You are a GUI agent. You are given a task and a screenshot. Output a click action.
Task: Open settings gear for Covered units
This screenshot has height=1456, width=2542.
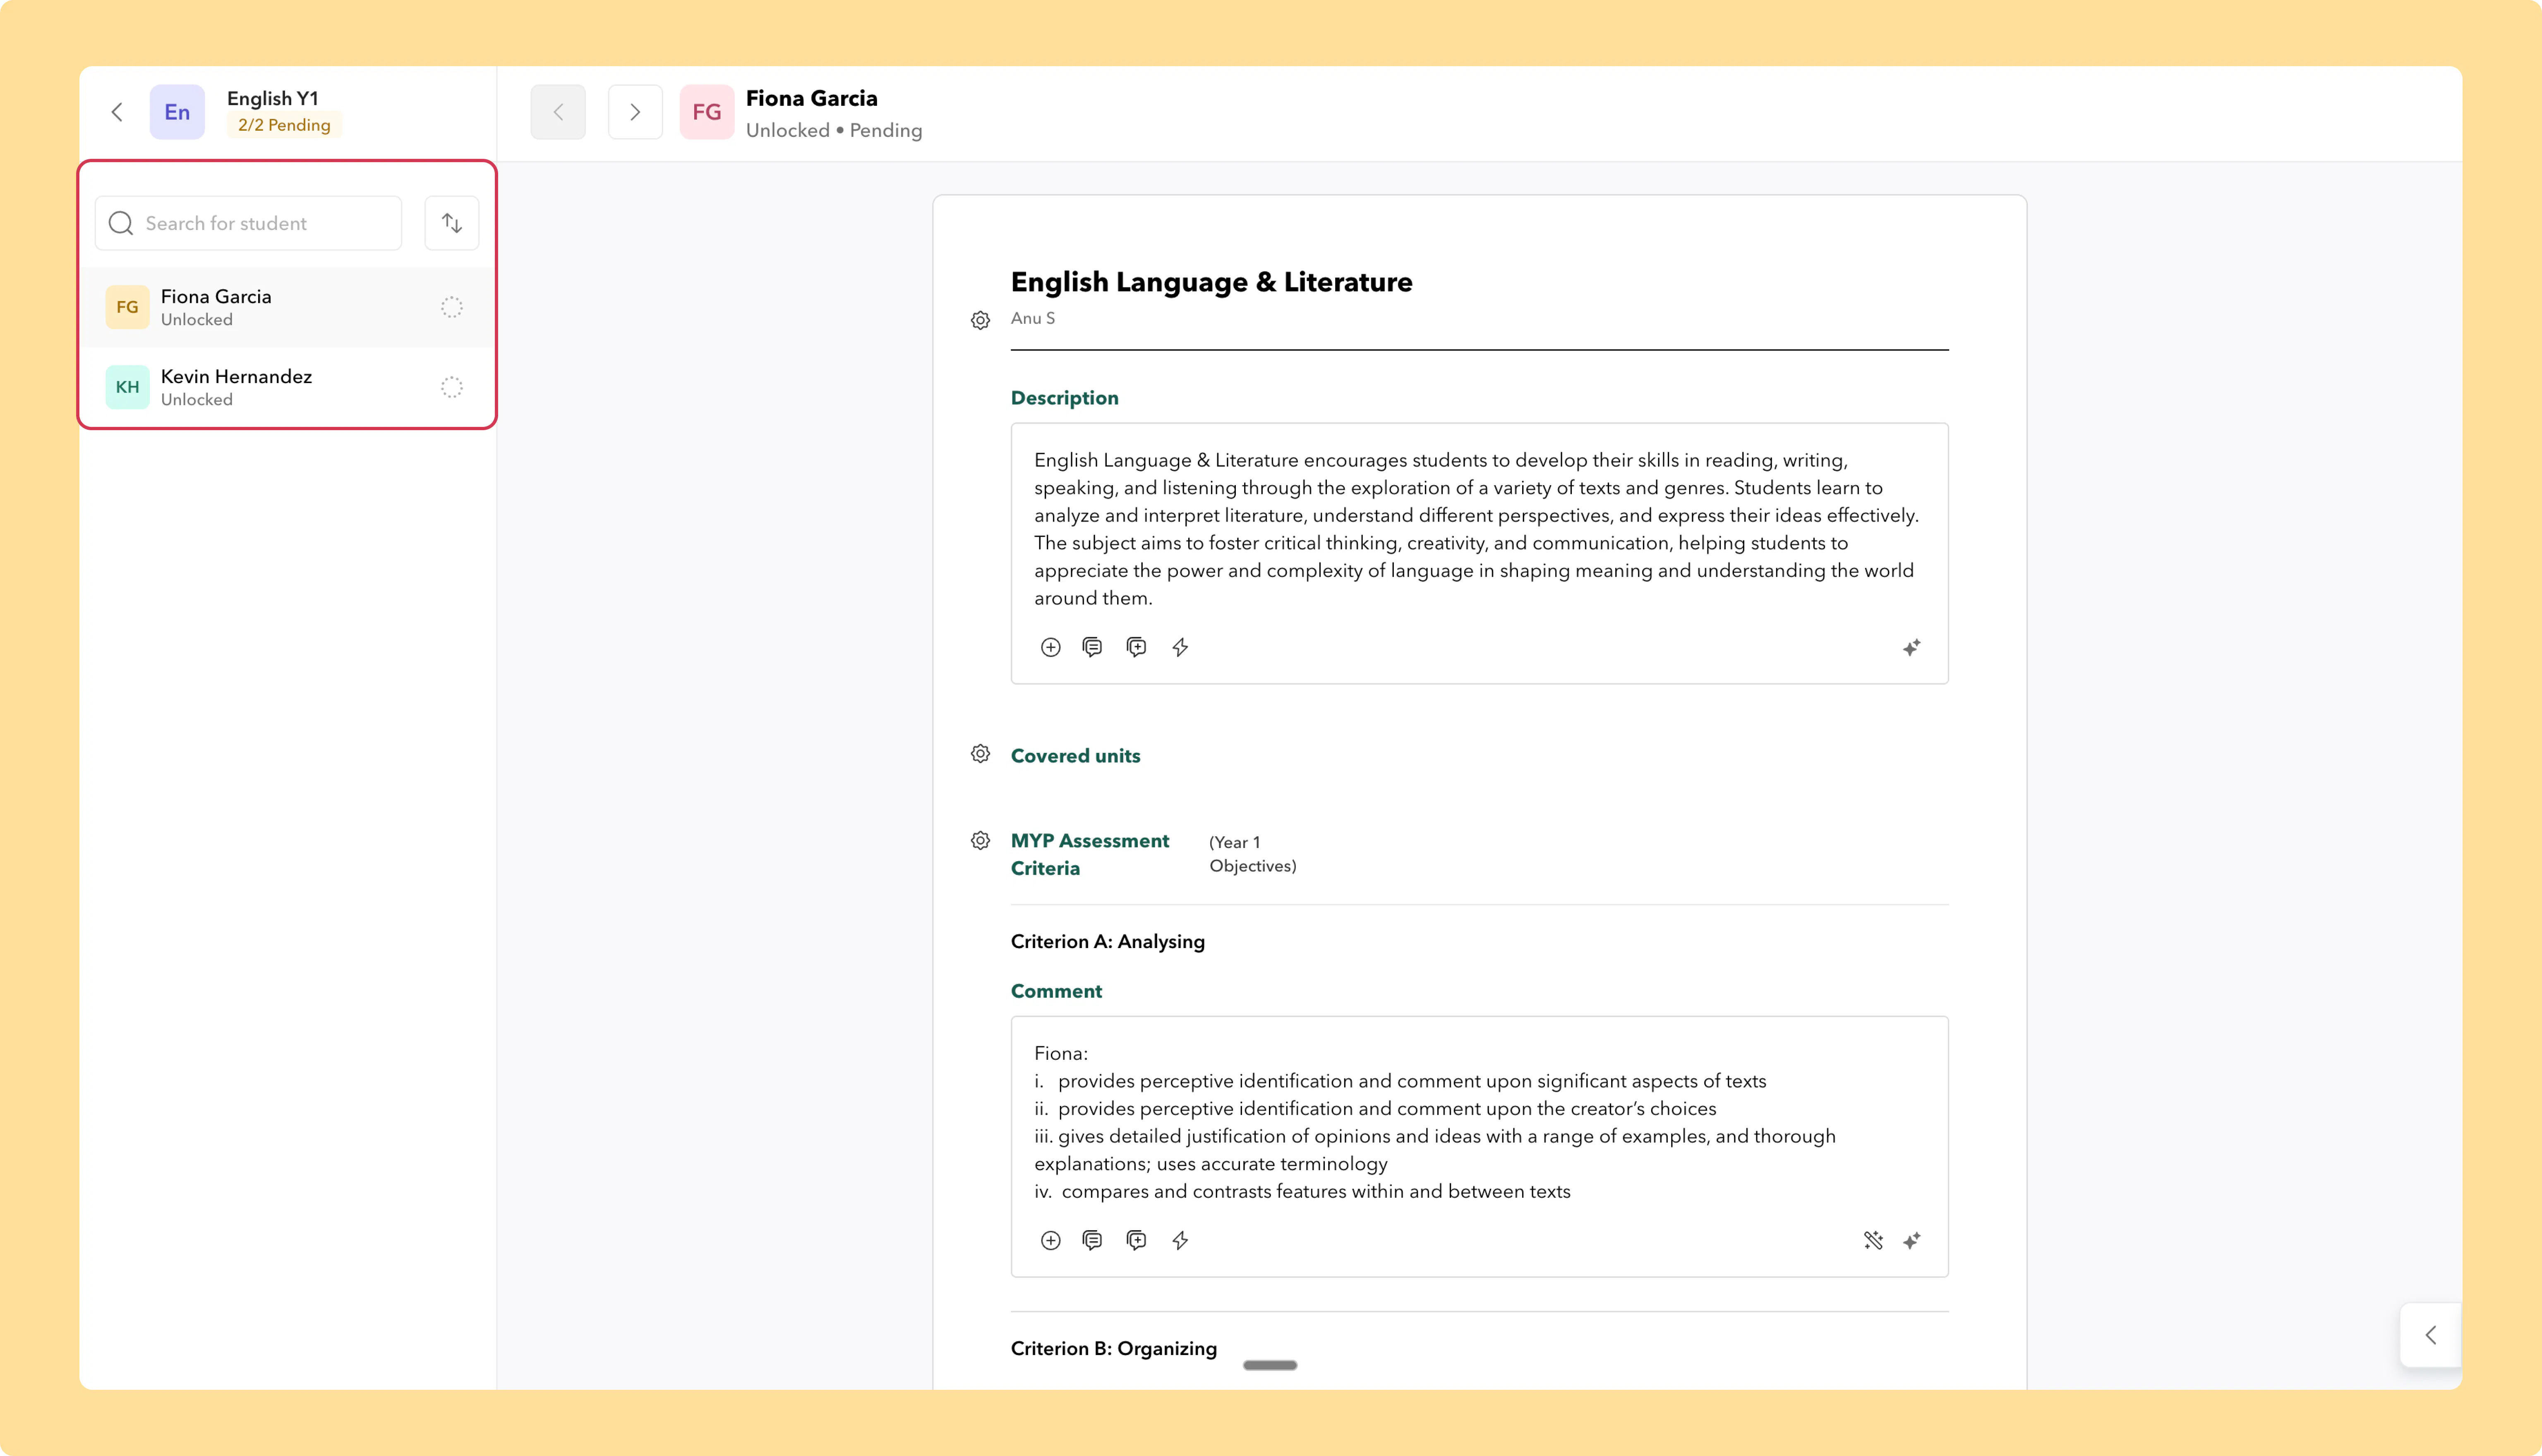[x=980, y=754]
